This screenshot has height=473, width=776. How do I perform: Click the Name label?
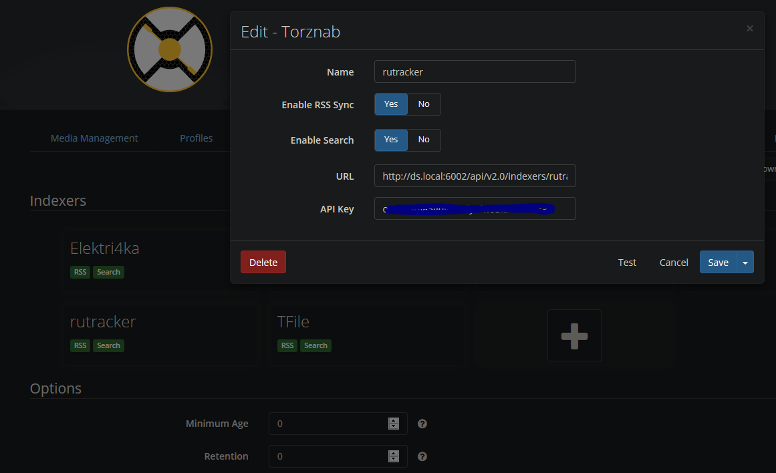340,71
